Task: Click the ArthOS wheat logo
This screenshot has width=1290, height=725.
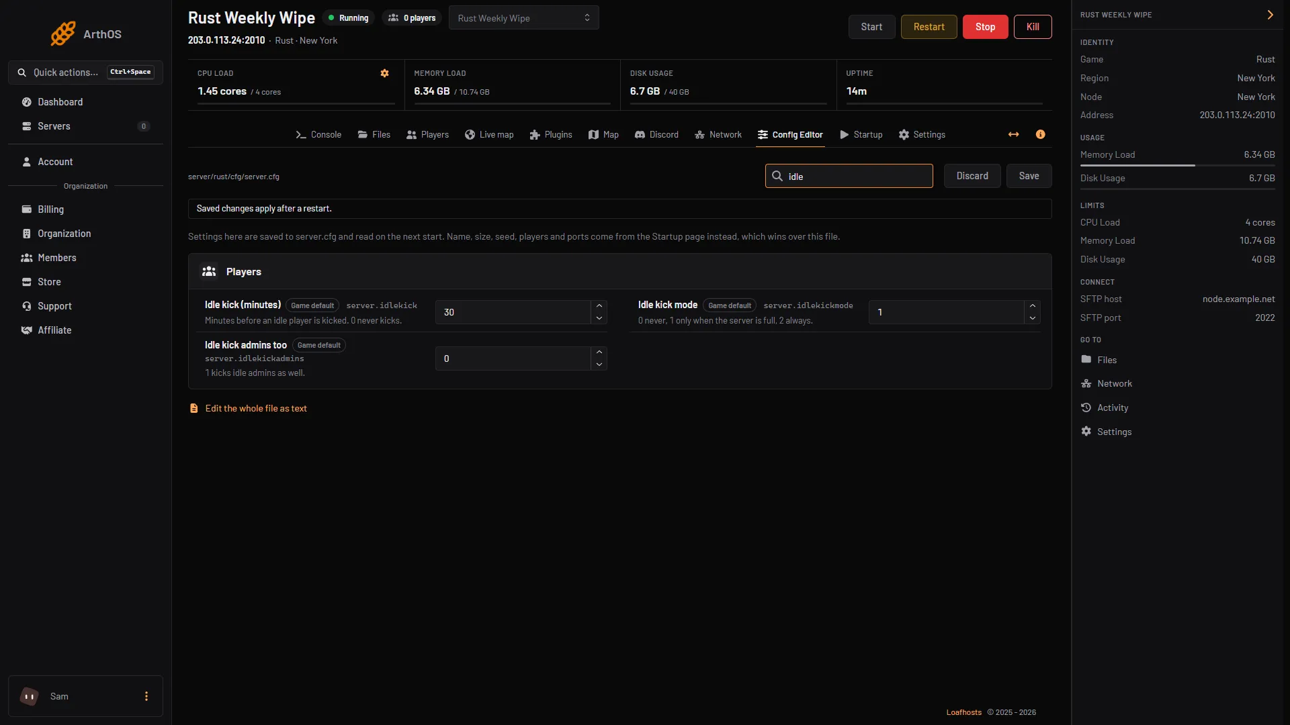Action: click(63, 34)
